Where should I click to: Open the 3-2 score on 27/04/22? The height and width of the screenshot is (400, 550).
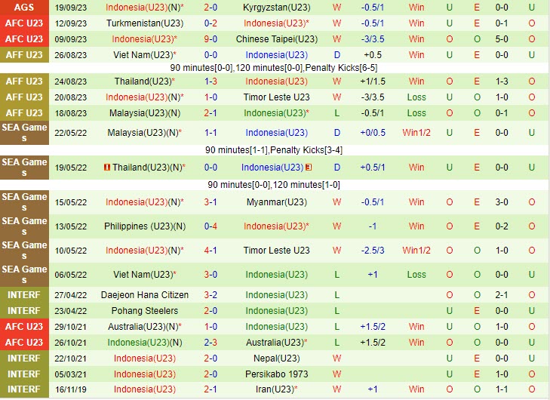point(210,295)
